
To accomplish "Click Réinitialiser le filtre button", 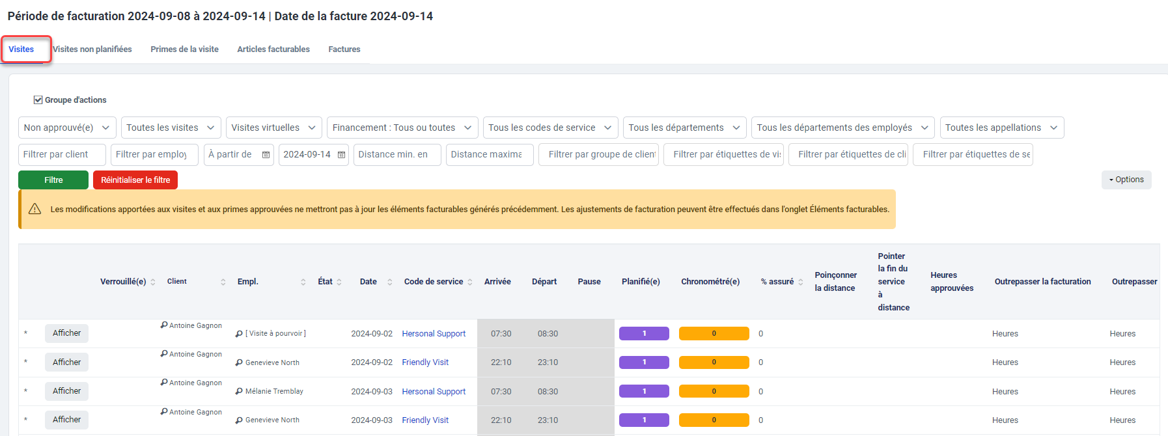I will coord(135,180).
